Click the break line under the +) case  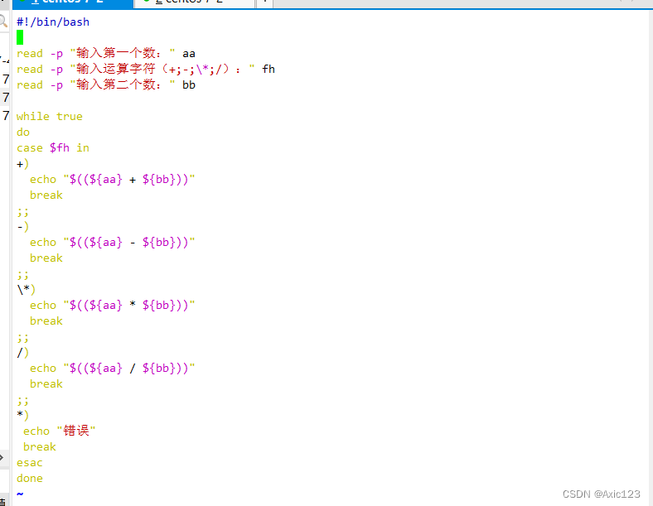46,195
